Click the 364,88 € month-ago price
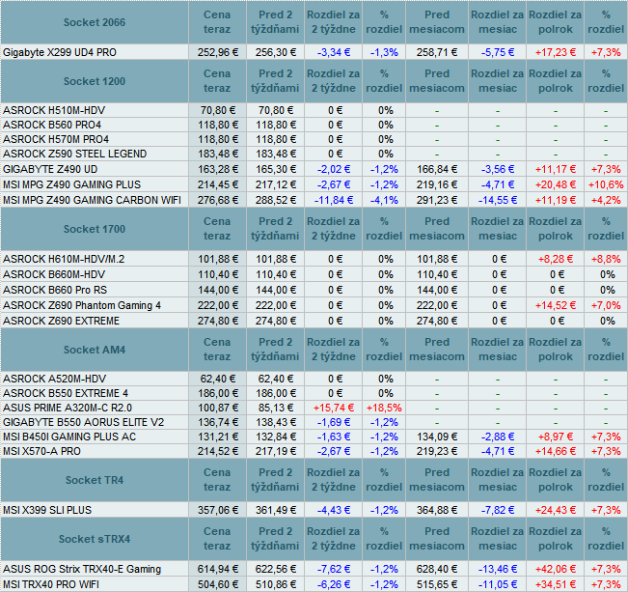 pos(437,510)
